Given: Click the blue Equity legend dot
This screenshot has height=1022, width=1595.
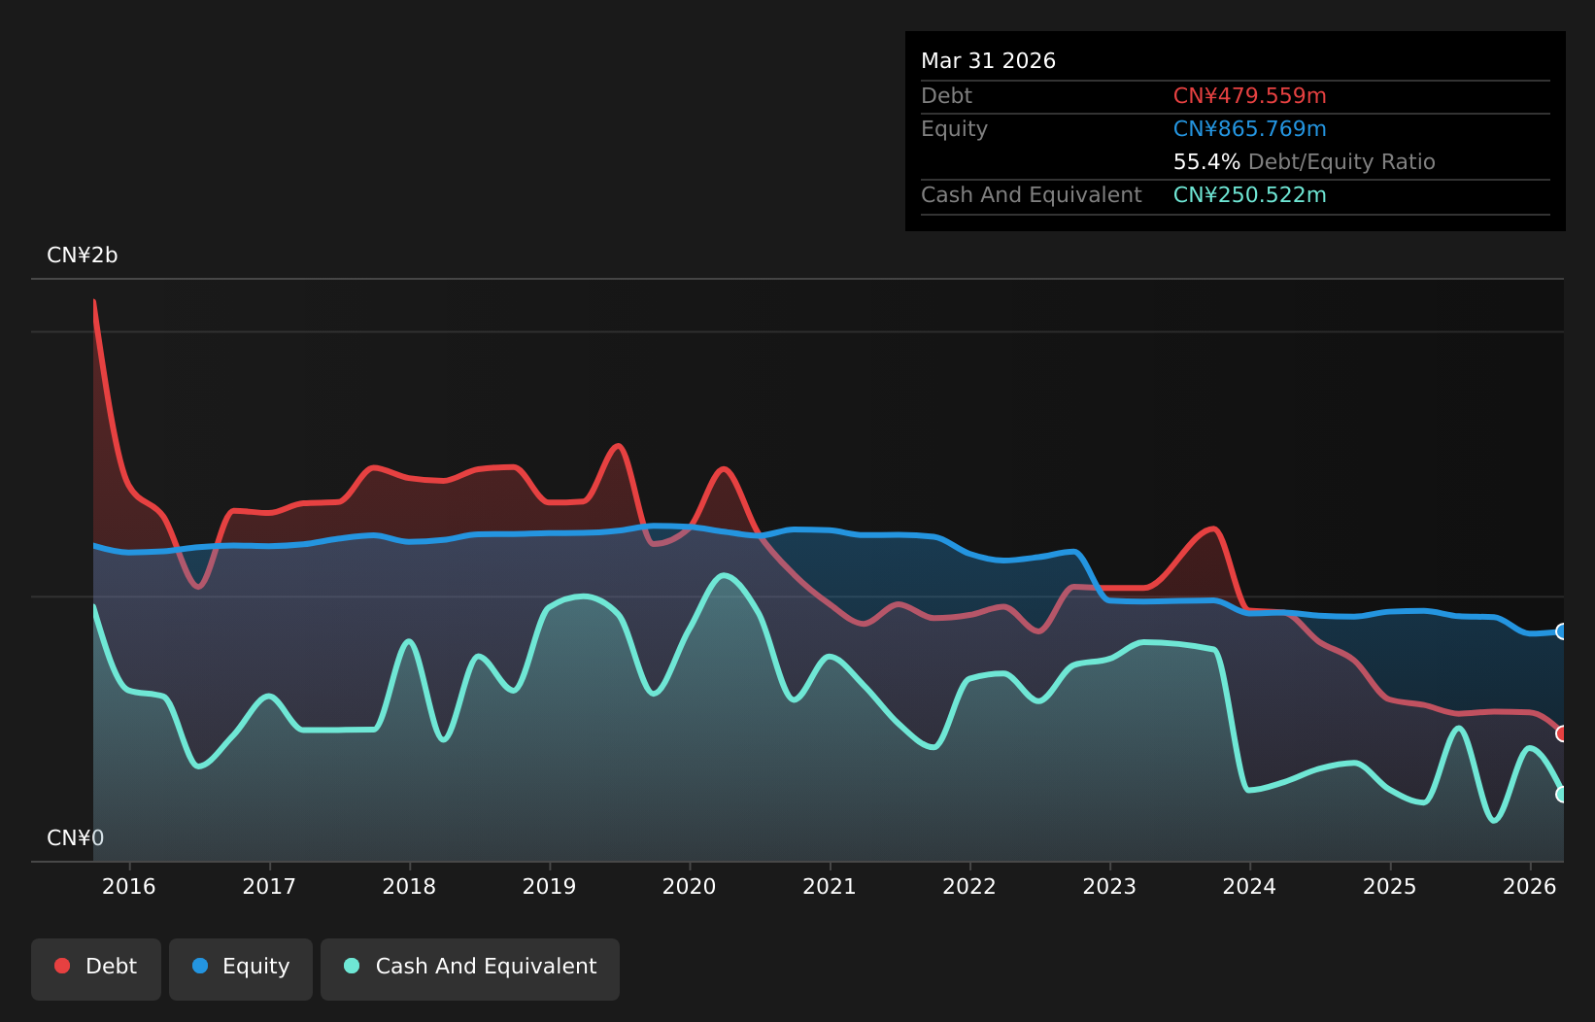Looking at the screenshot, I should pyautogui.click(x=200, y=966).
